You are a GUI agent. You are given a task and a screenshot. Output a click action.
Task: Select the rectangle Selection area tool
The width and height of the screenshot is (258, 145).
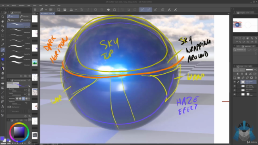tap(3, 35)
